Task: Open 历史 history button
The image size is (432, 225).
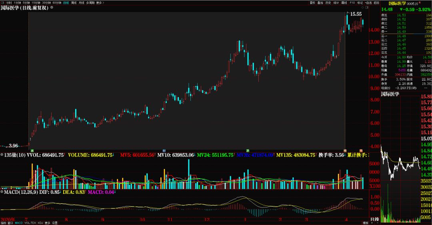Action: [328, 3]
